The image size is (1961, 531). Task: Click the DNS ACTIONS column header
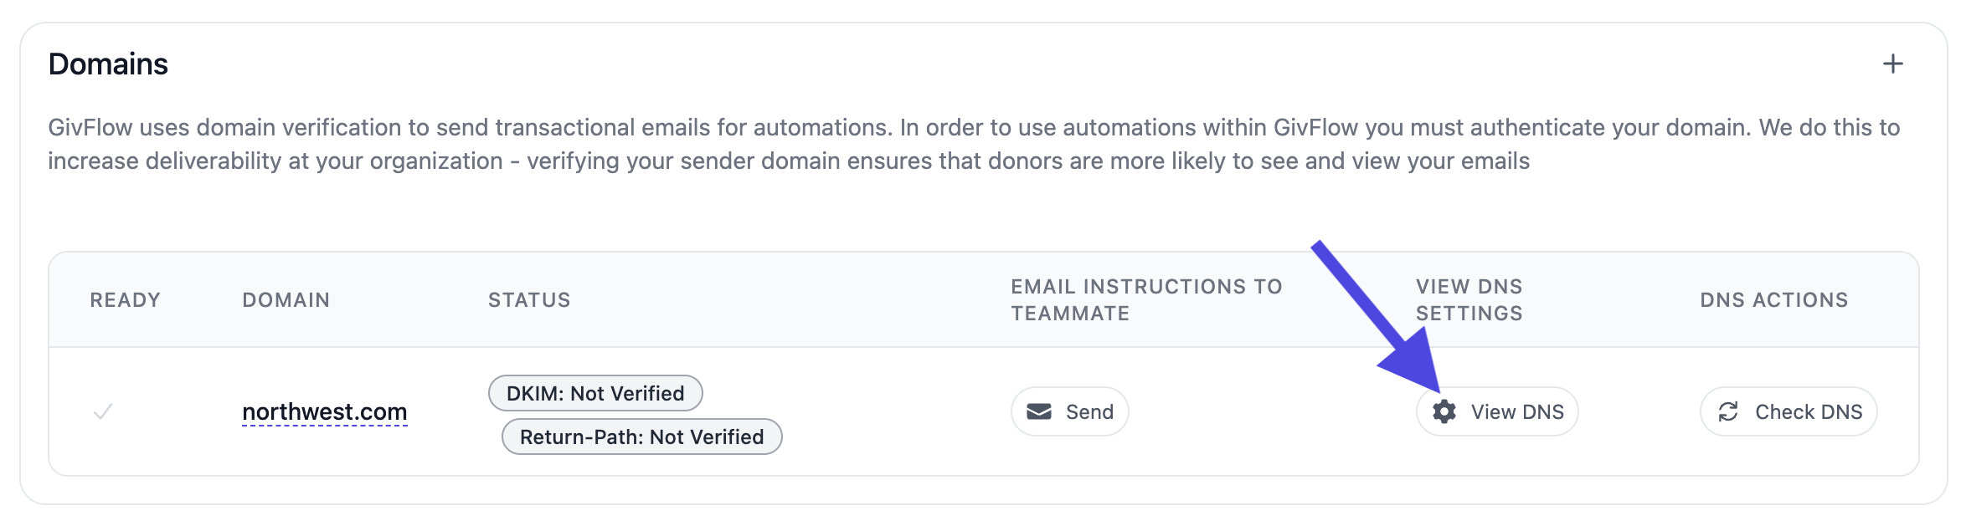click(1773, 300)
